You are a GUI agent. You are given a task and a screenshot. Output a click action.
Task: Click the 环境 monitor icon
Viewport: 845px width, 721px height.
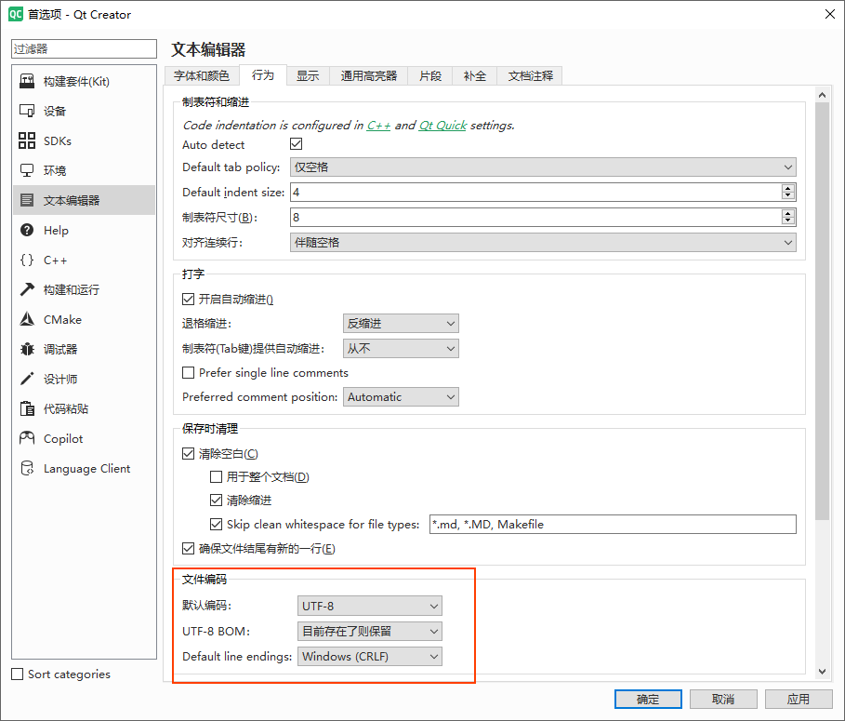[x=27, y=171]
